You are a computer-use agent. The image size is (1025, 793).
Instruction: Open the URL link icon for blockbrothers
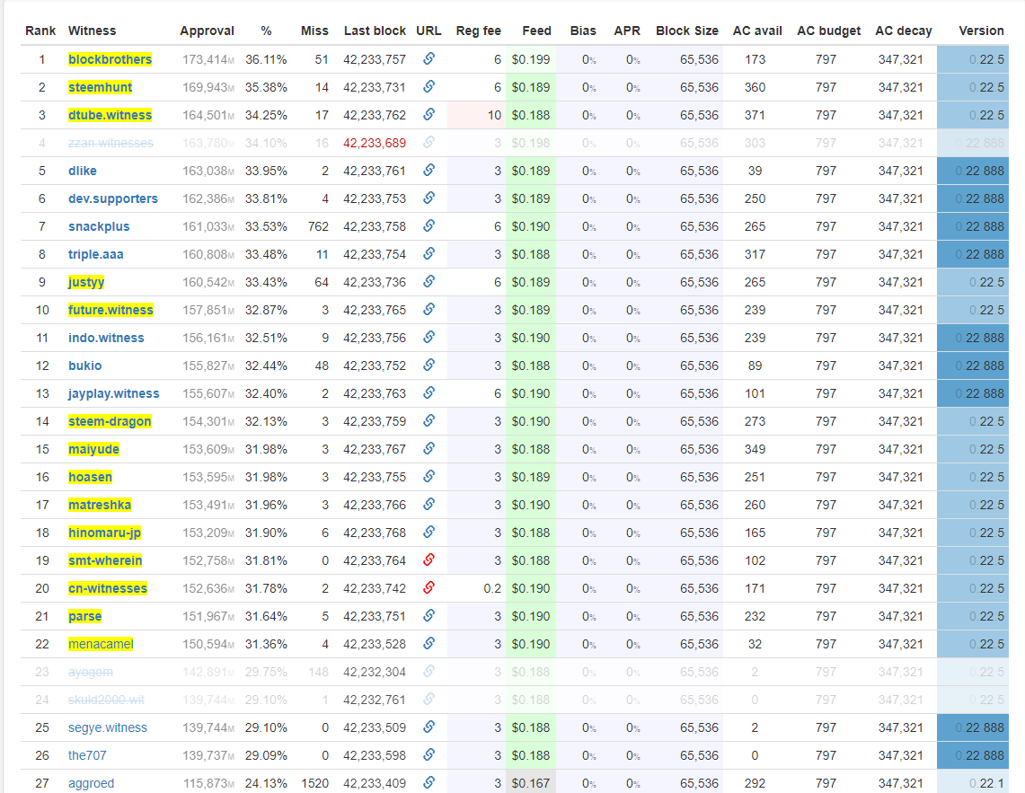tap(429, 59)
